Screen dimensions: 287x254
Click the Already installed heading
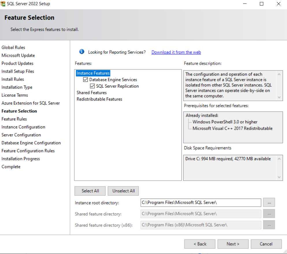click(x=202, y=116)
